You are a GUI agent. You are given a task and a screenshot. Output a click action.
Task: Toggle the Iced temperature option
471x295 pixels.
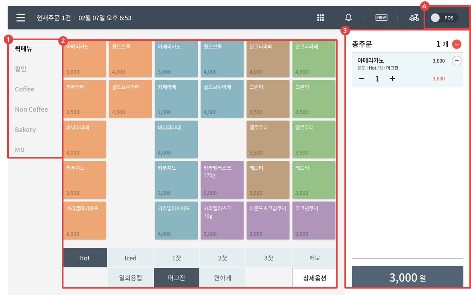pyautogui.click(x=131, y=258)
